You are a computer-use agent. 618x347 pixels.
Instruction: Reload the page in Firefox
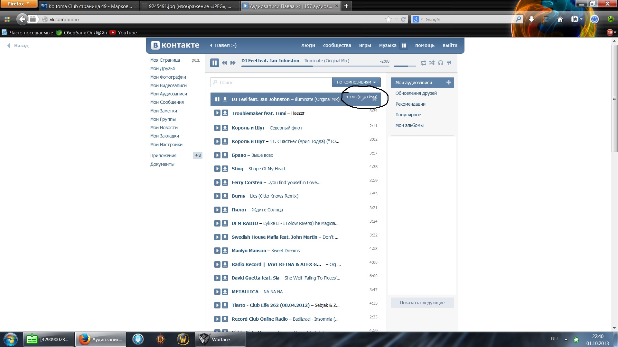[403, 19]
